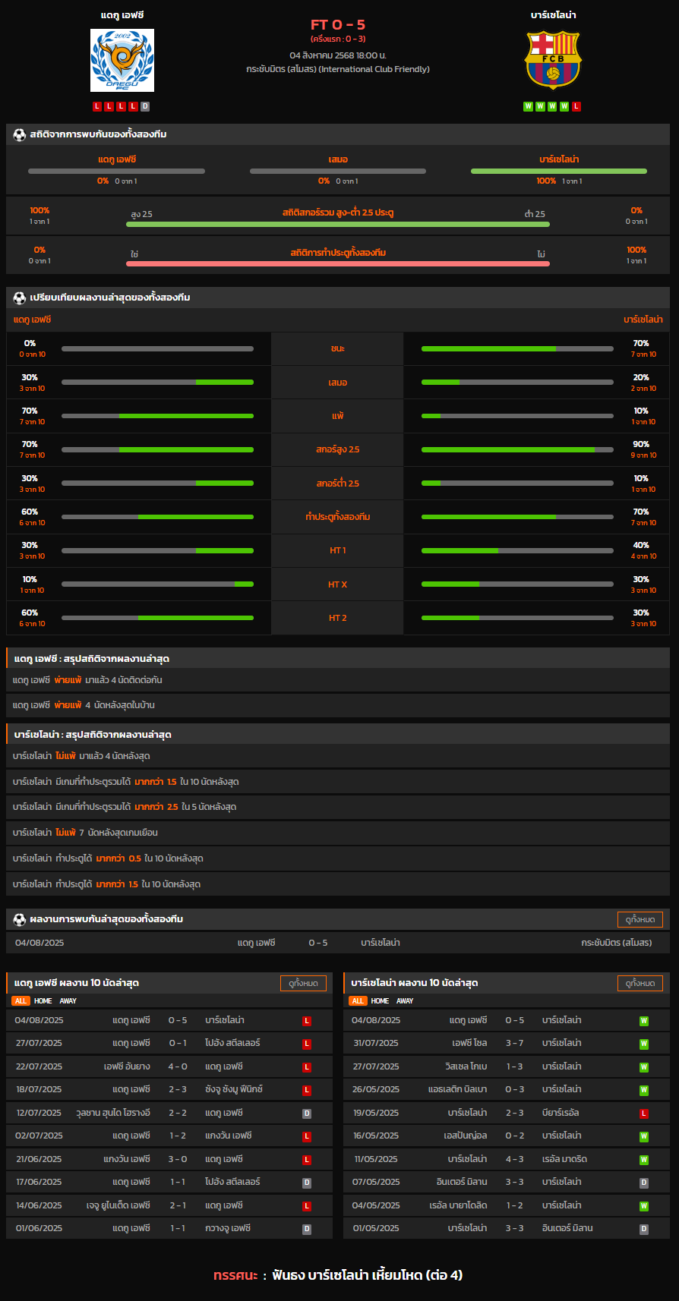Open view-all button for Daegu last 10 matches
679x1301 pixels.
(303, 983)
